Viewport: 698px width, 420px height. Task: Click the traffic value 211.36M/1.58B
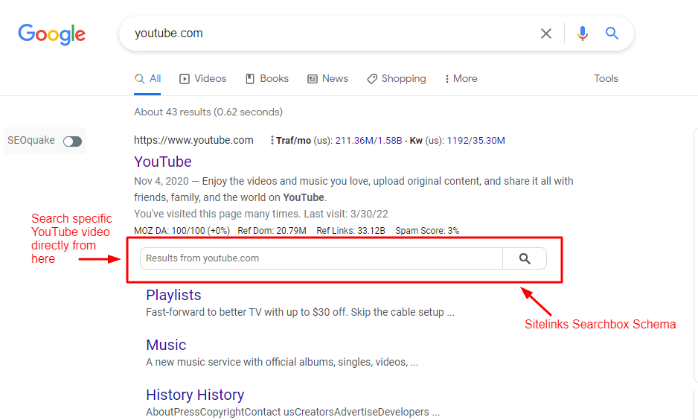click(x=368, y=141)
